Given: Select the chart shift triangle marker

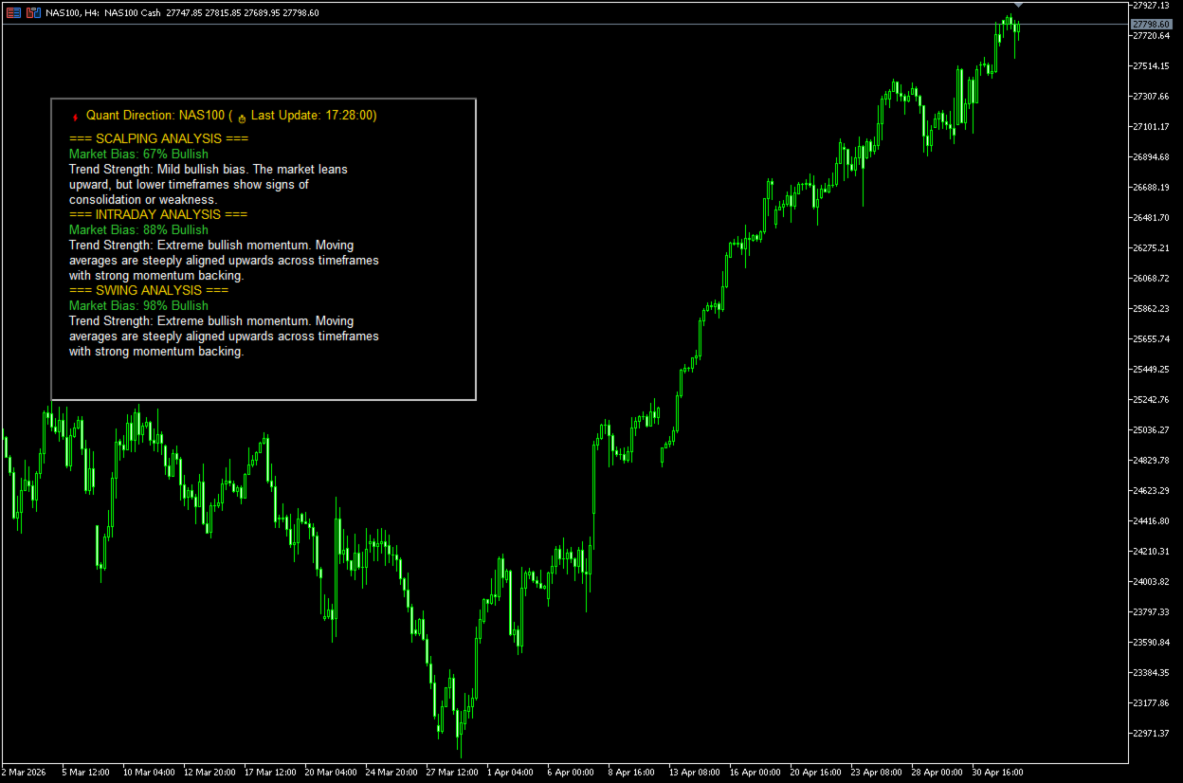Looking at the screenshot, I should 1019,5.
